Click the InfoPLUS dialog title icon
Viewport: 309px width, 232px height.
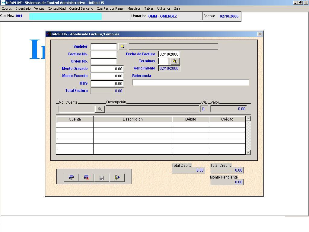tap(48, 34)
